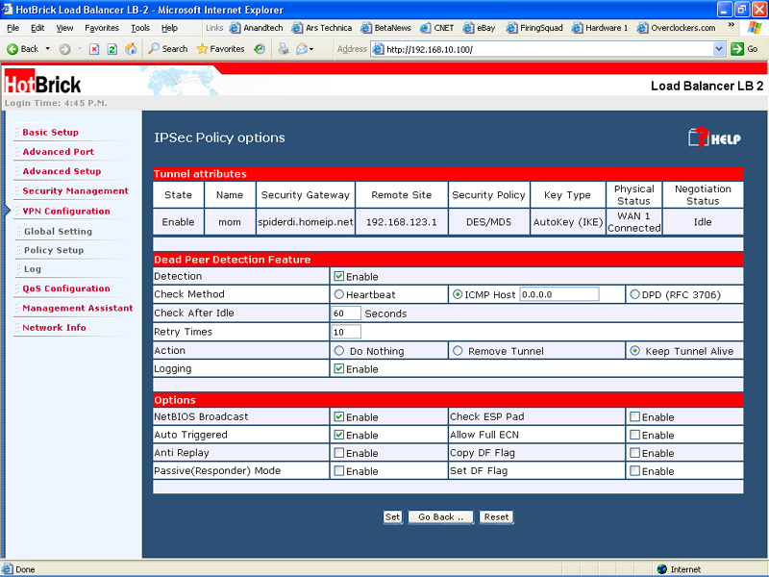Image resolution: width=769 pixels, height=577 pixels.
Task: Click the Stop loading icon
Action: (x=94, y=49)
